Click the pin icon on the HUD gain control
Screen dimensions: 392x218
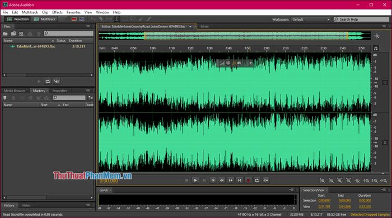coord(250,63)
